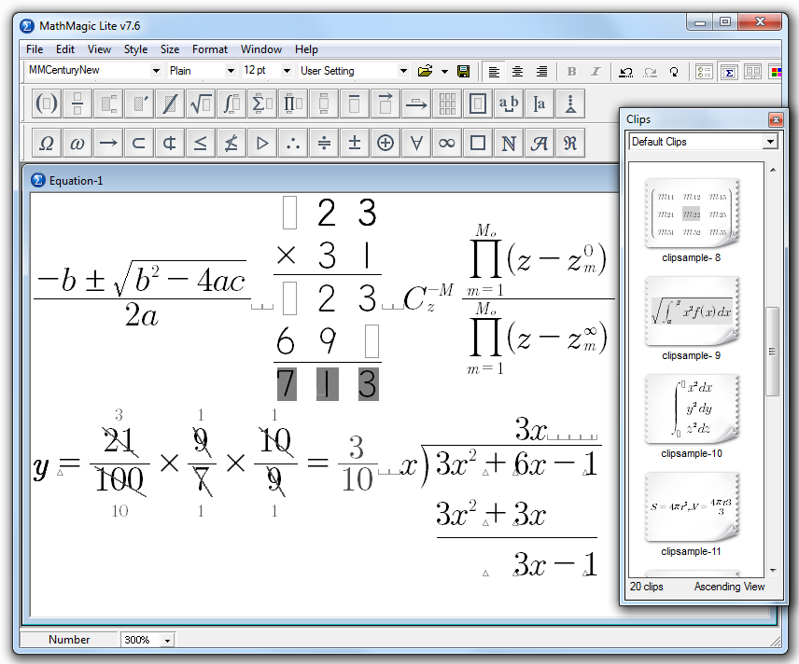Select the square root template icon
The height and width of the screenshot is (664, 799).
(x=201, y=104)
